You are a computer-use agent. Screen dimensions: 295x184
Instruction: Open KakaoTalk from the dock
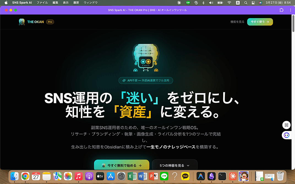tap(185, 176)
